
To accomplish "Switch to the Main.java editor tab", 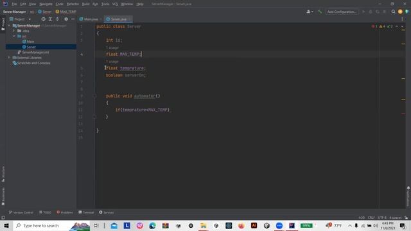I will (x=91, y=19).
